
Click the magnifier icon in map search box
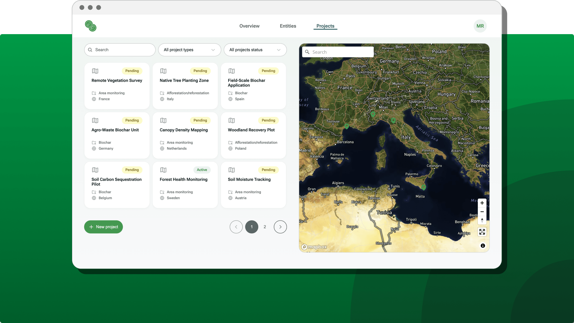(x=307, y=52)
